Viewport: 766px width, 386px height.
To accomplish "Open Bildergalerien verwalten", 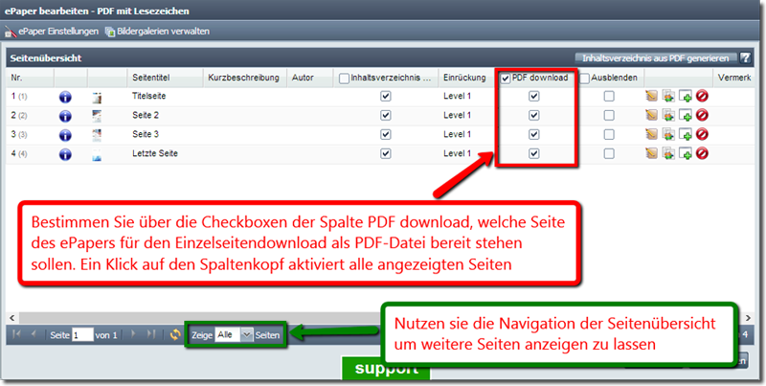I will click(x=157, y=32).
